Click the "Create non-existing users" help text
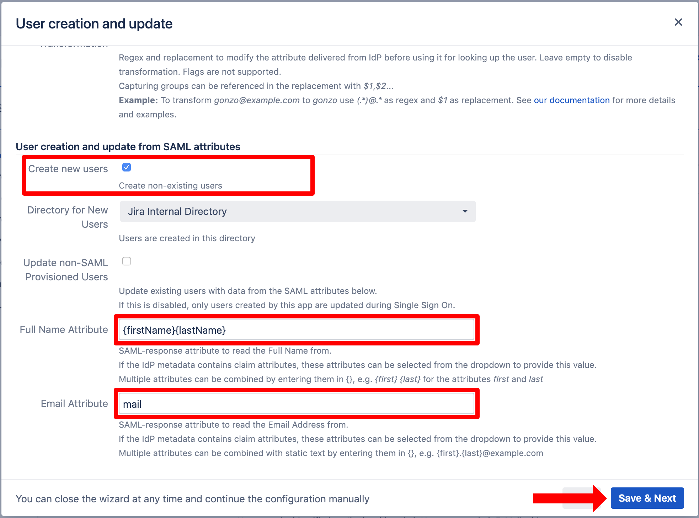This screenshot has width=699, height=518. point(170,186)
